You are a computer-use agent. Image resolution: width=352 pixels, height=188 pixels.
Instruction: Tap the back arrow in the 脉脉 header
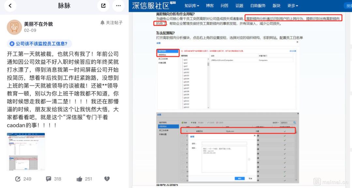coord(10,6)
